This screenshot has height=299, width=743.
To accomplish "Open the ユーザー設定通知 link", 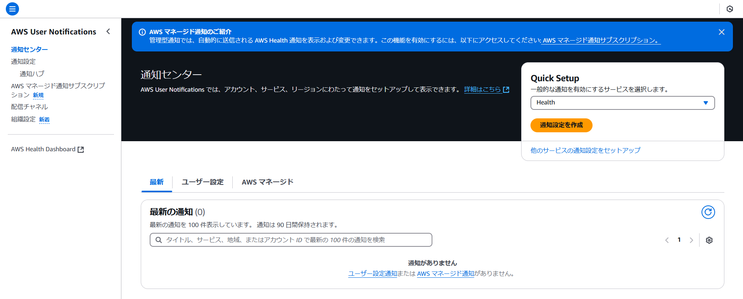I will click(x=373, y=274).
